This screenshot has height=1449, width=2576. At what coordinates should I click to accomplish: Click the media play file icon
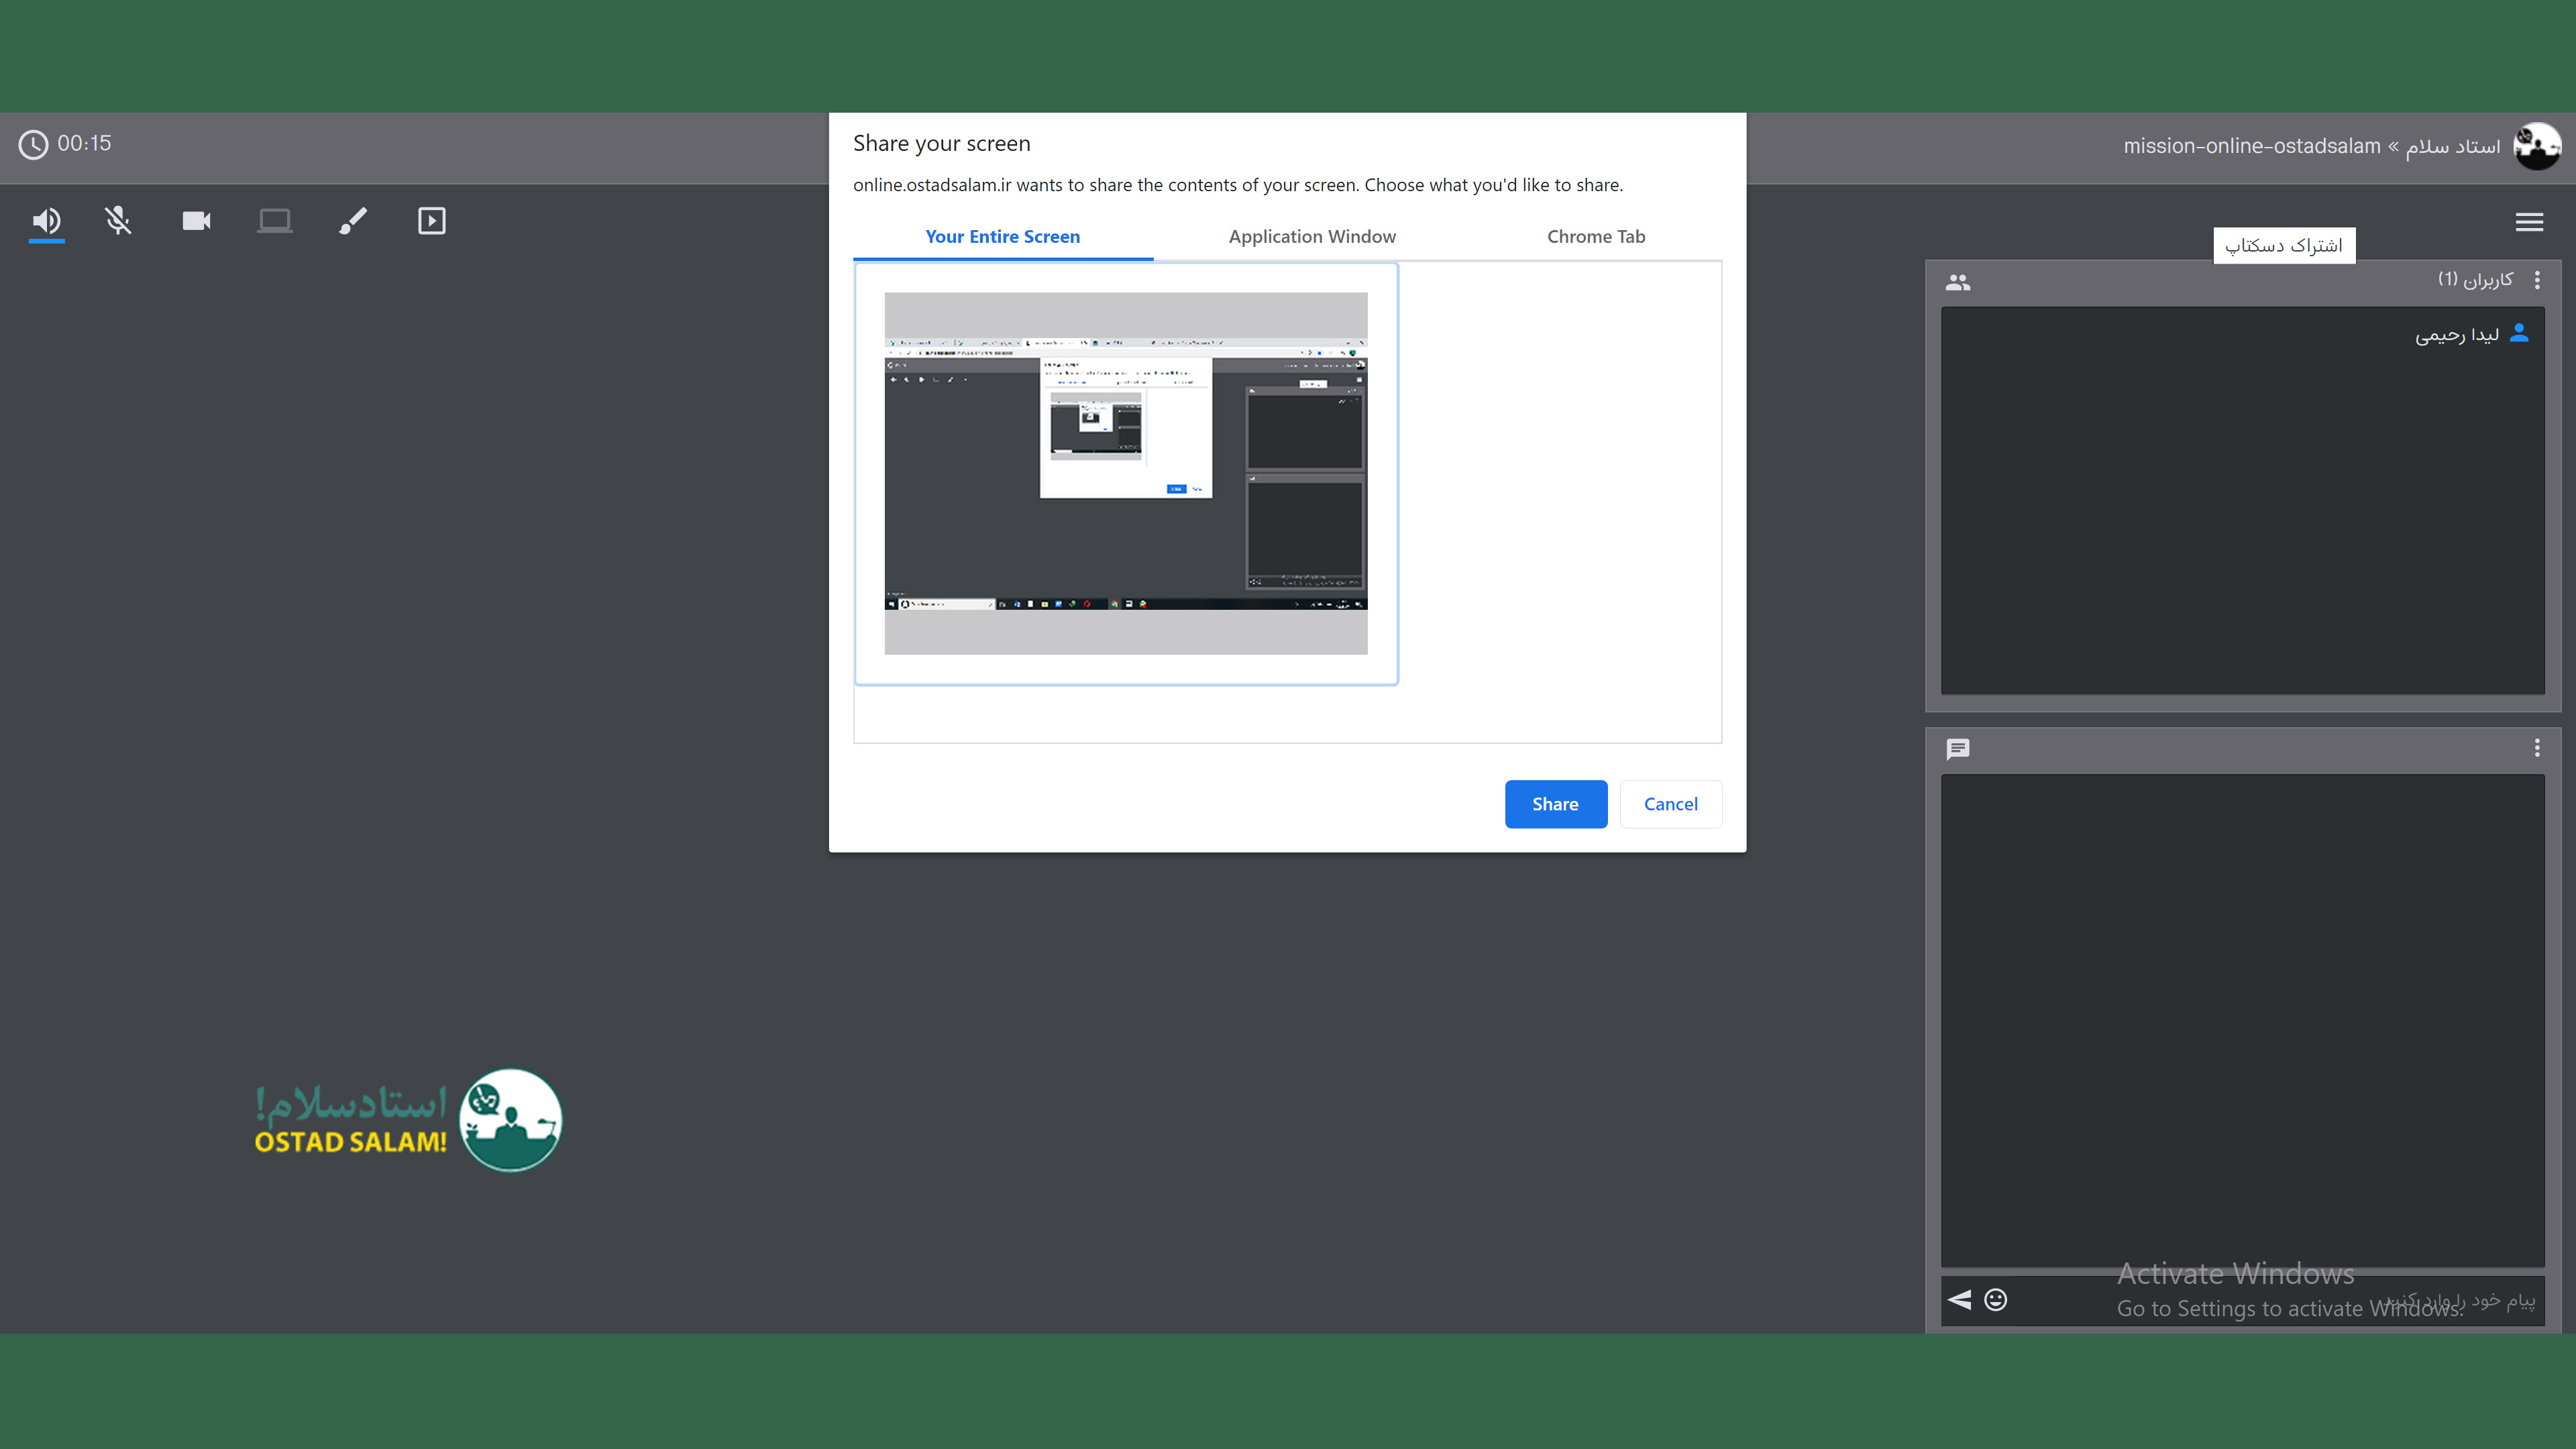pos(431,220)
